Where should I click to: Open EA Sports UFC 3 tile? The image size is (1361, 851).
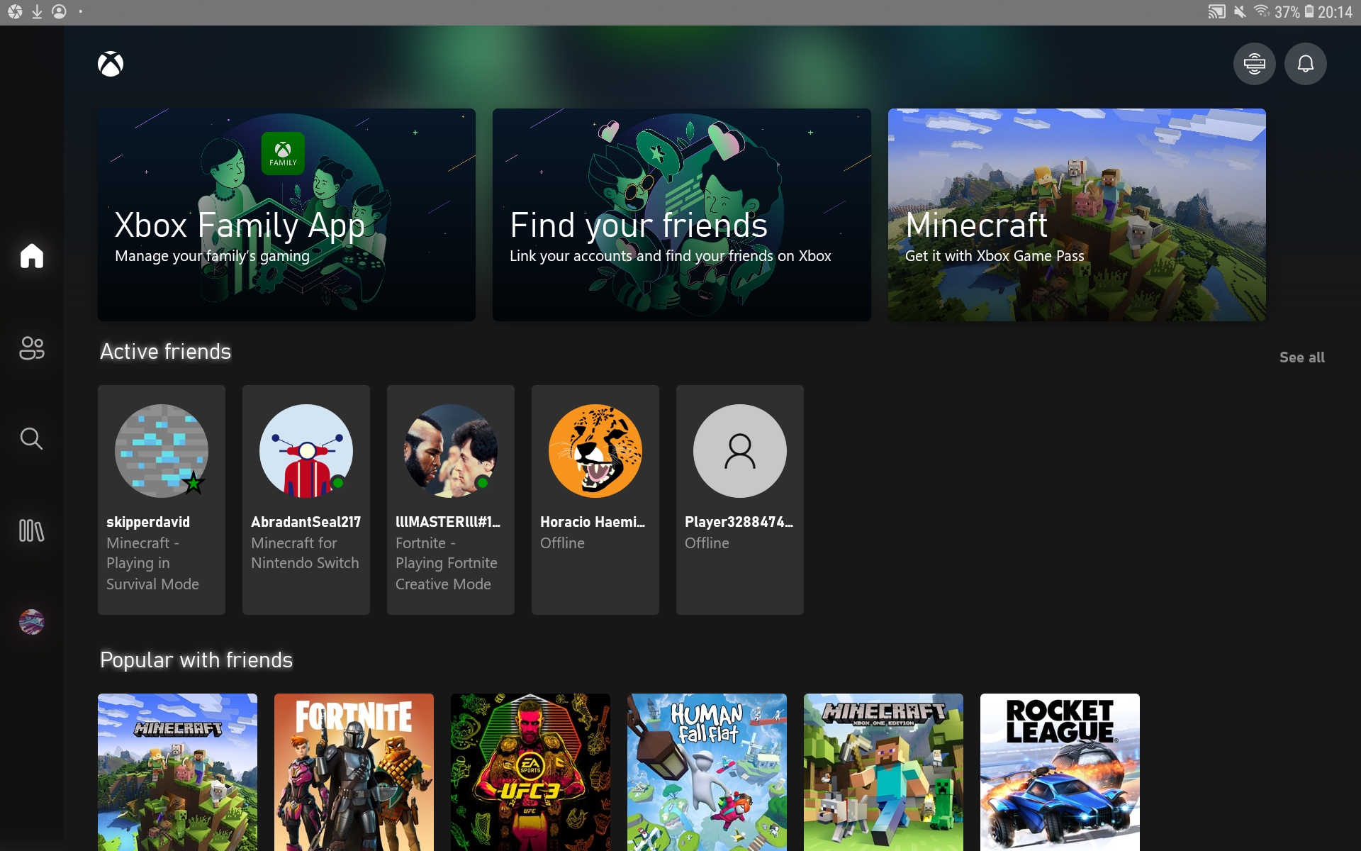pos(530,772)
